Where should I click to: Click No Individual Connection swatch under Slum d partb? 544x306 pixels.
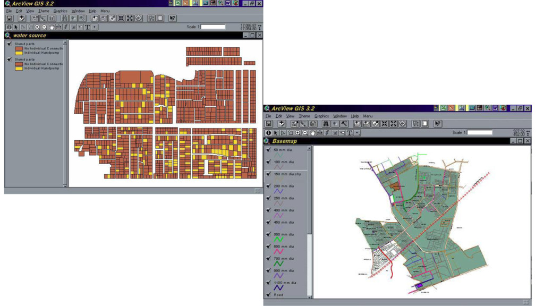point(19,48)
